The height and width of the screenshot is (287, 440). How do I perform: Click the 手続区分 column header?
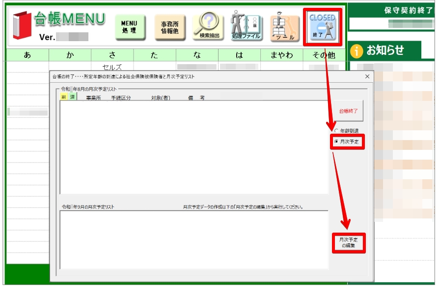click(x=121, y=98)
